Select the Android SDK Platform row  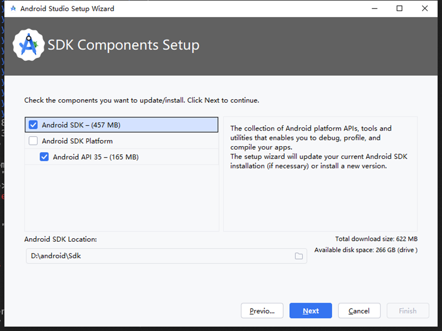pos(122,141)
